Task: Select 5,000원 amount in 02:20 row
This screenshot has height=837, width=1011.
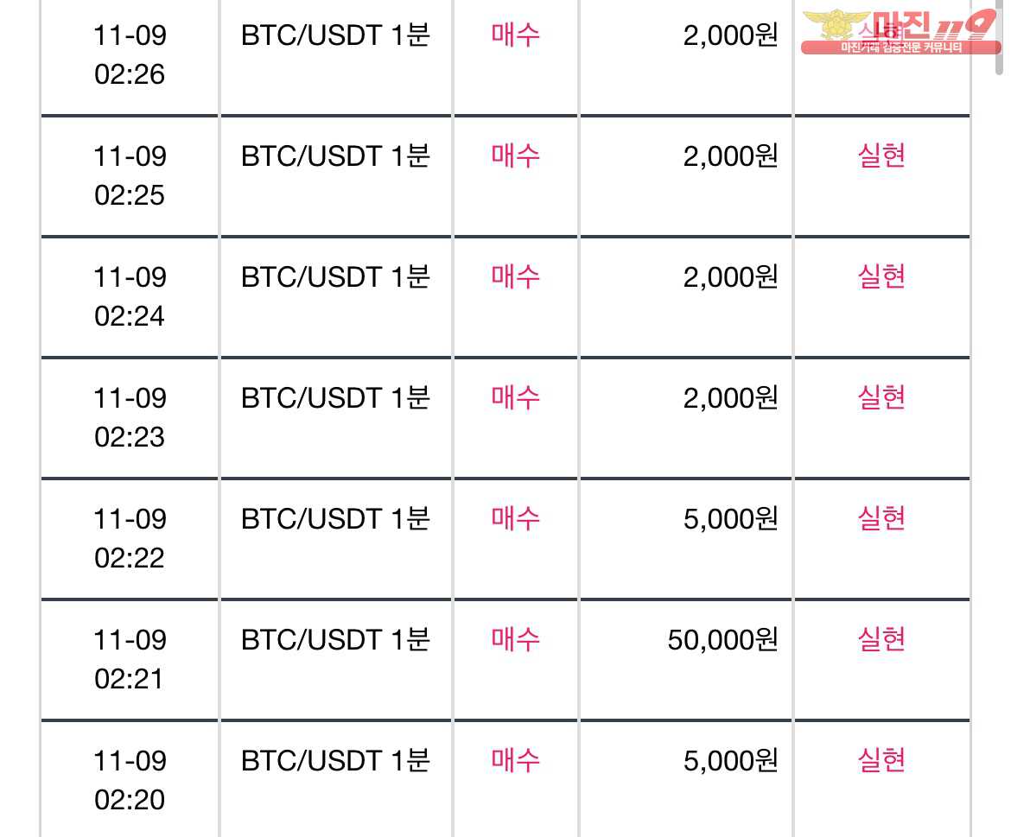Action: point(730,761)
